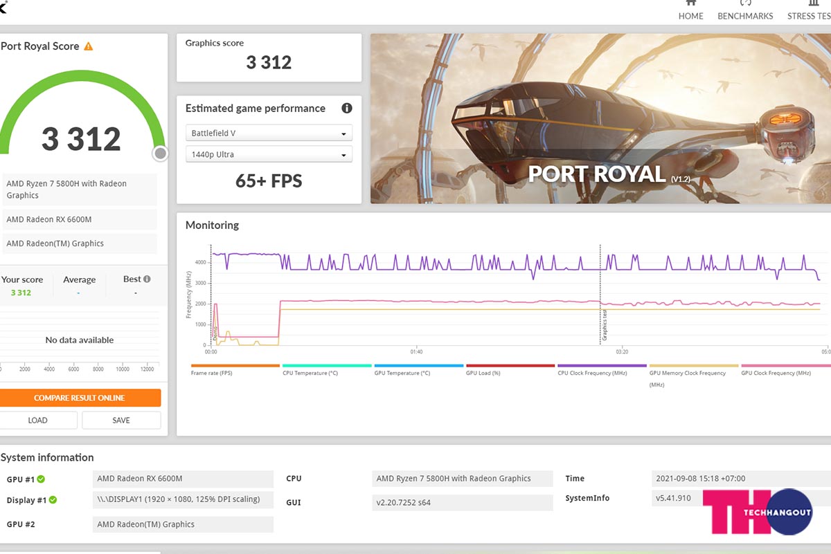The width and height of the screenshot is (831, 554).
Task: Click the green check mark next to GPU #1
Action: [x=41, y=479]
